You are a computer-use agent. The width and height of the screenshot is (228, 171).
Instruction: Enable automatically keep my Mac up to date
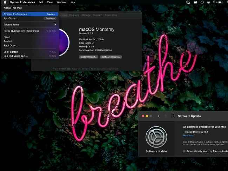pos(184,151)
